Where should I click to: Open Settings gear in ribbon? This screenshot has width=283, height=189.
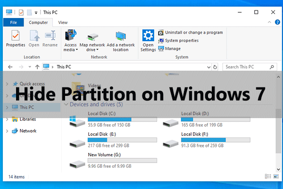click(148, 41)
